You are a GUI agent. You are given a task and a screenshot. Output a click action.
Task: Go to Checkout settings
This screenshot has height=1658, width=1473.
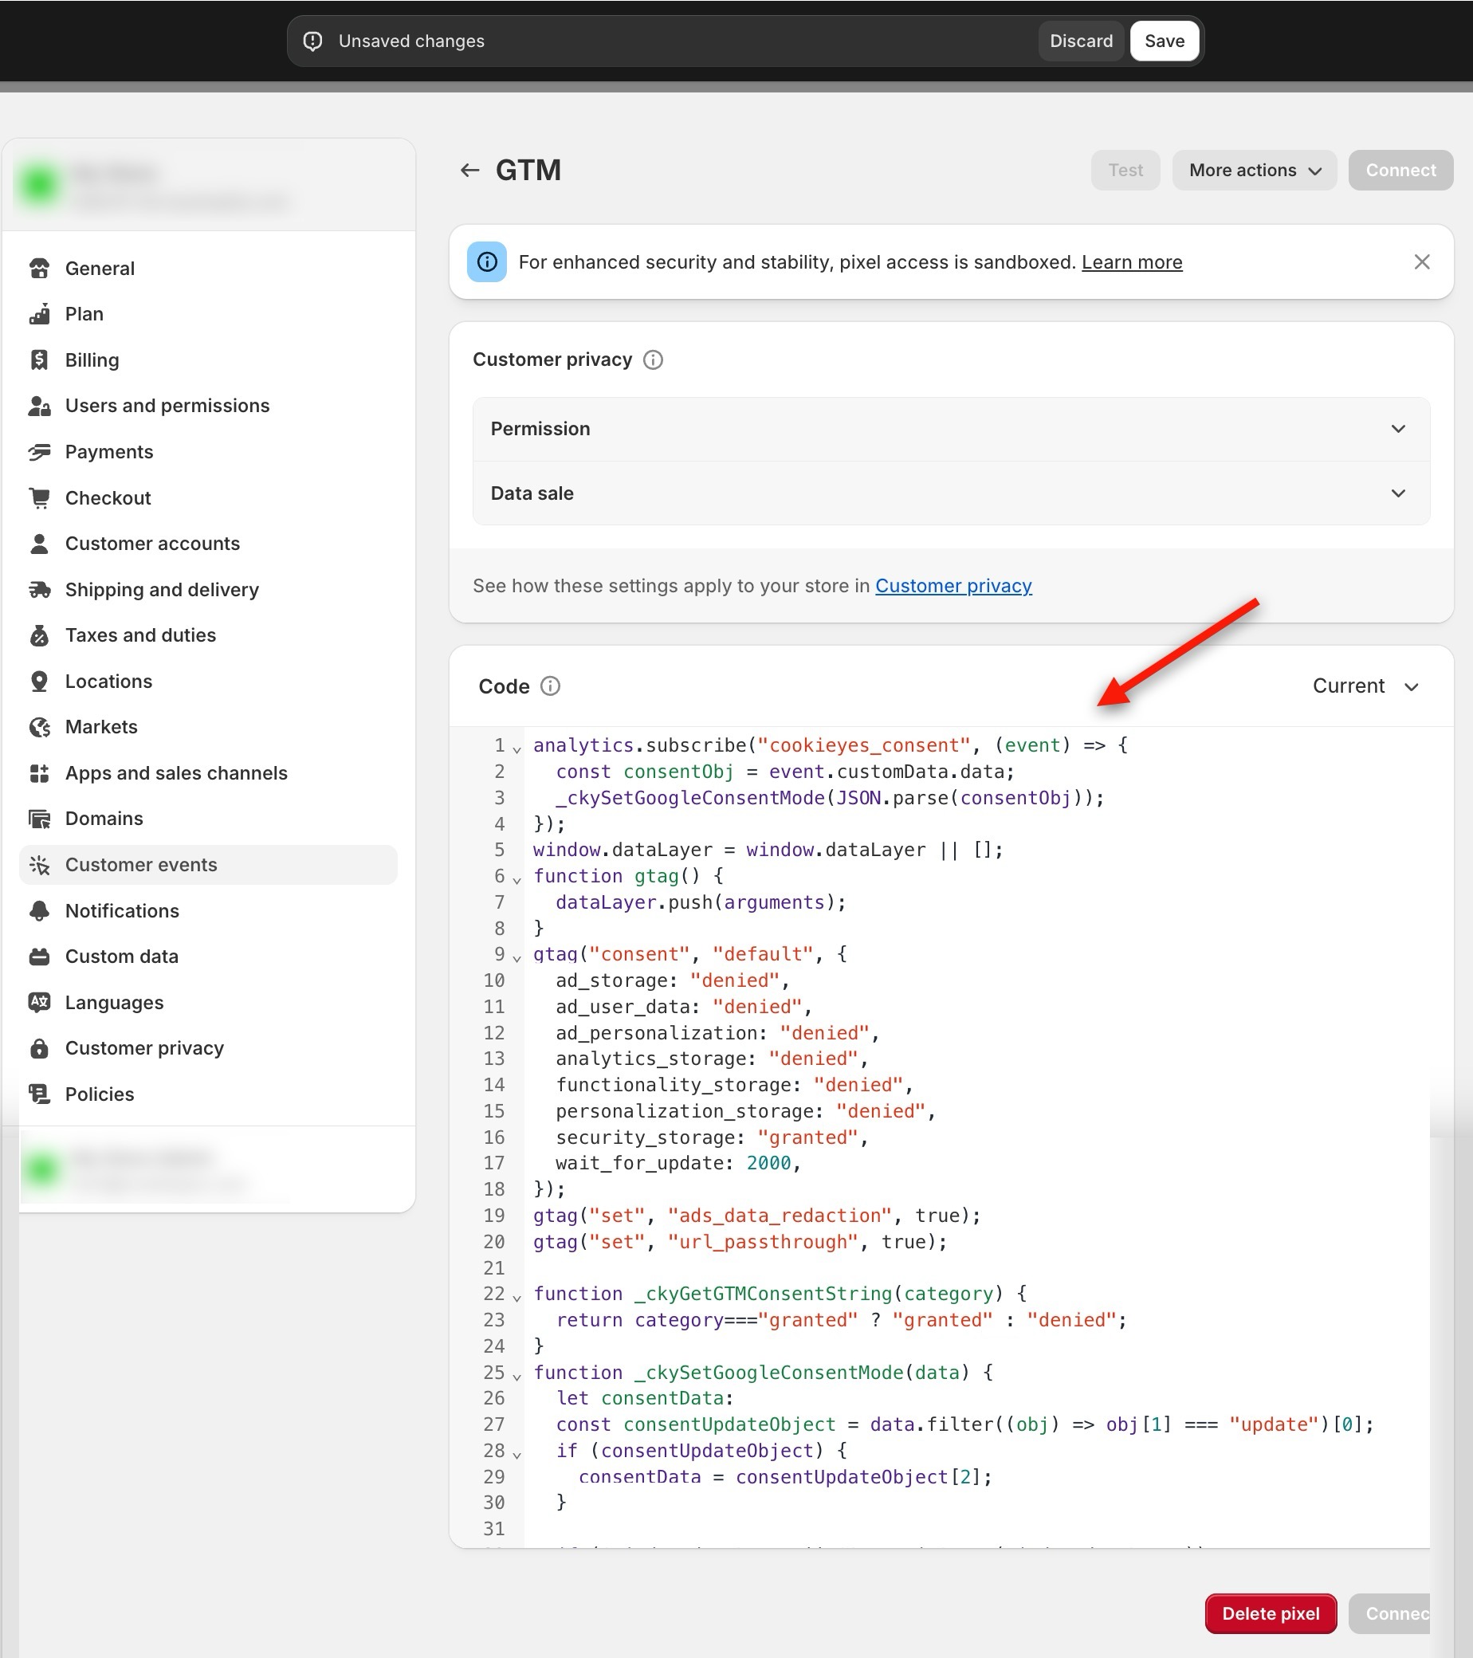[209, 498]
